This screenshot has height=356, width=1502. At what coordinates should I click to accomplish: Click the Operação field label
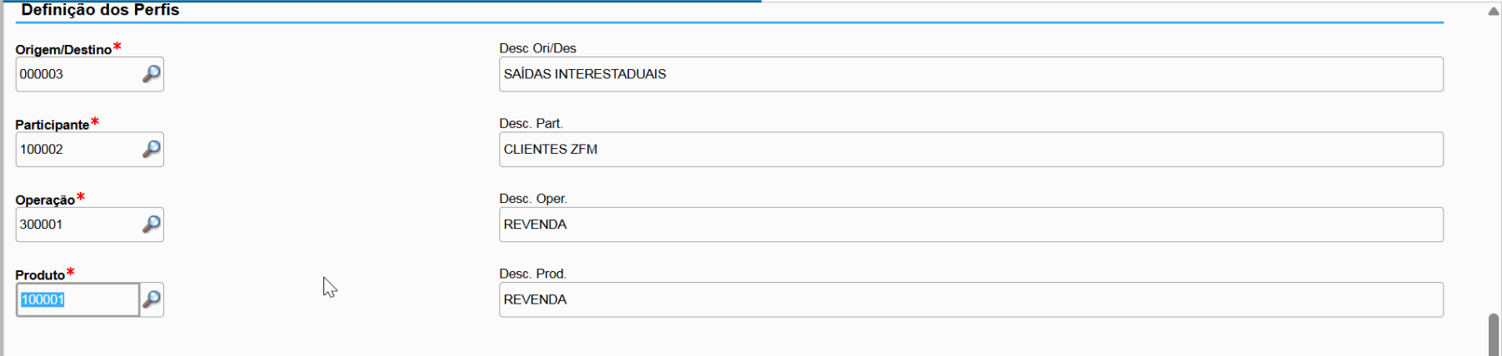click(45, 200)
